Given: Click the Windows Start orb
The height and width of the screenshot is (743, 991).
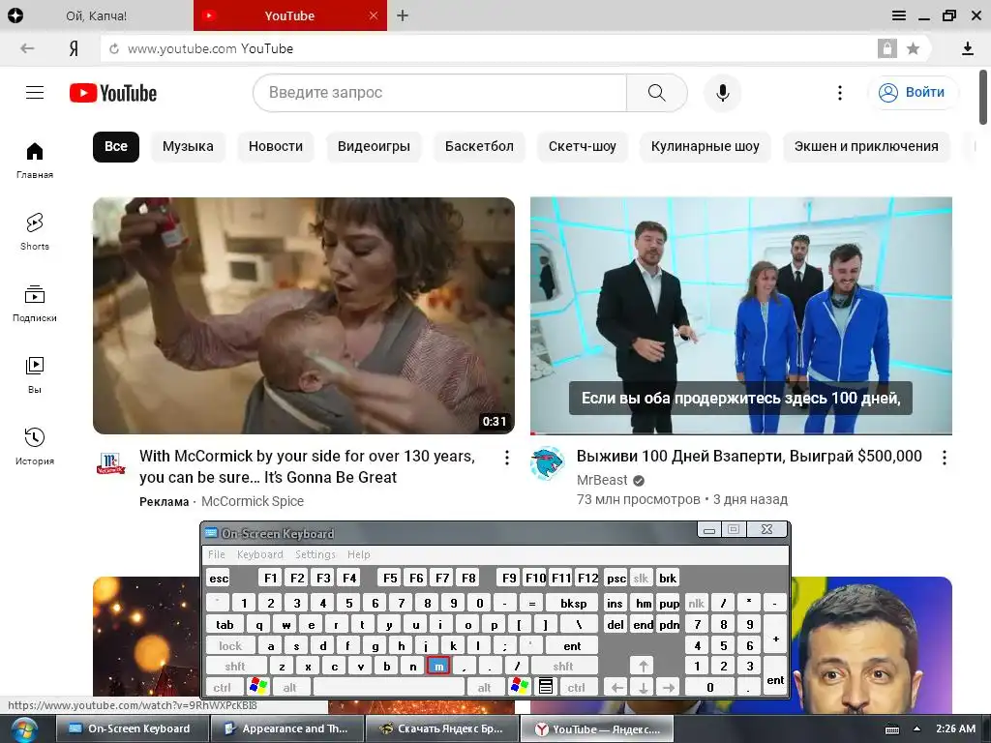Looking at the screenshot, I should (23, 729).
